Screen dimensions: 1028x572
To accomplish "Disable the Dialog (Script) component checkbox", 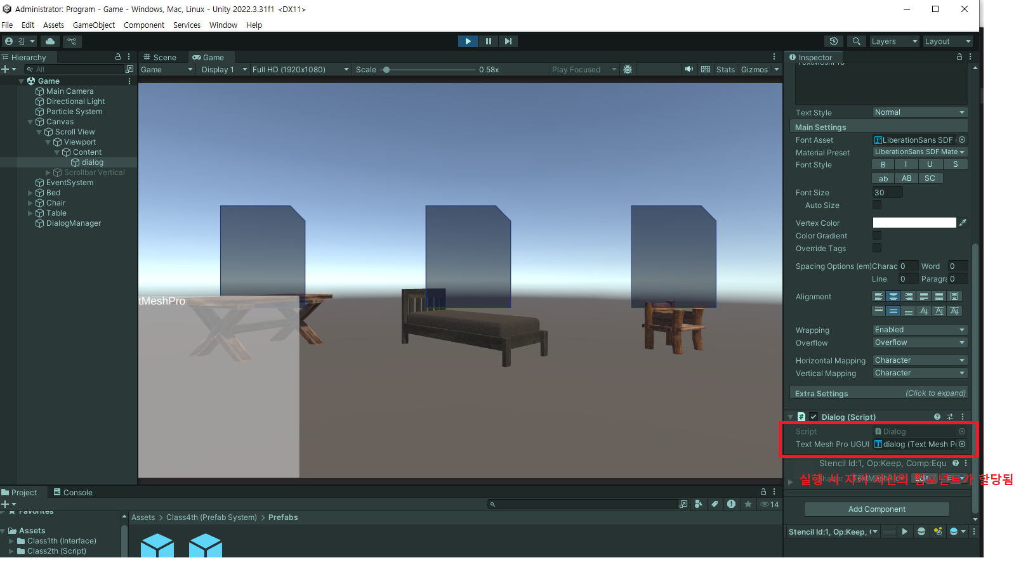I will (x=814, y=417).
